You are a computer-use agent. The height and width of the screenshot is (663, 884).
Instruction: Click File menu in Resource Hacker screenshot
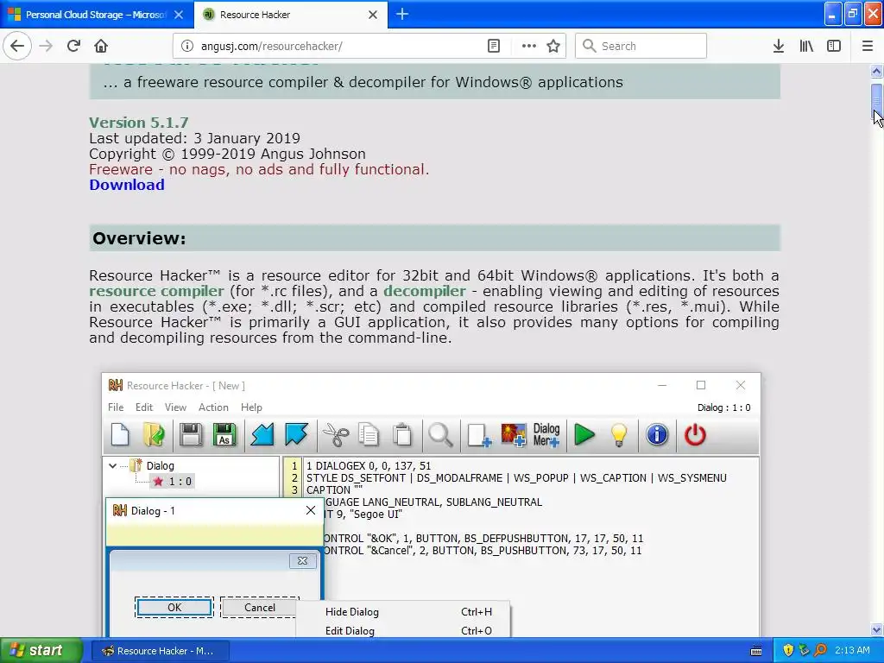[x=116, y=407]
